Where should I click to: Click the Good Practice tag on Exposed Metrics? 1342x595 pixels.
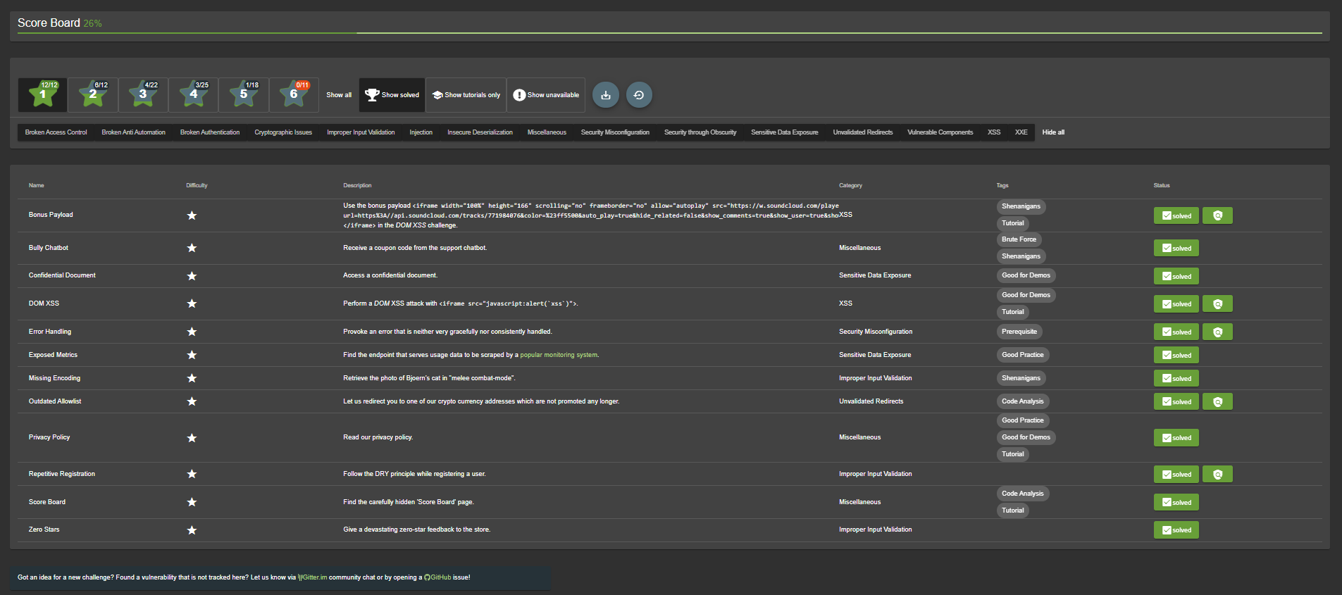click(x=1023, y=355)
